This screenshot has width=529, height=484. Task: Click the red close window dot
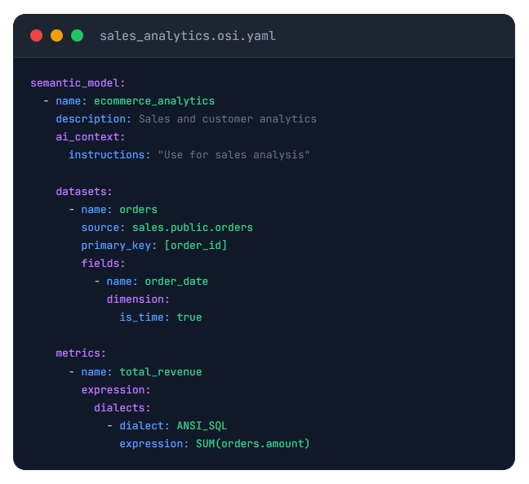(37, 36)
